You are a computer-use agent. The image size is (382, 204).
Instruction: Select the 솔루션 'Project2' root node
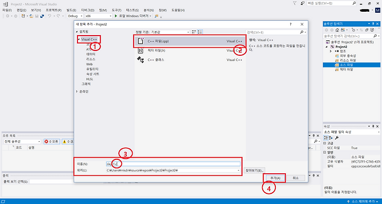350,42
